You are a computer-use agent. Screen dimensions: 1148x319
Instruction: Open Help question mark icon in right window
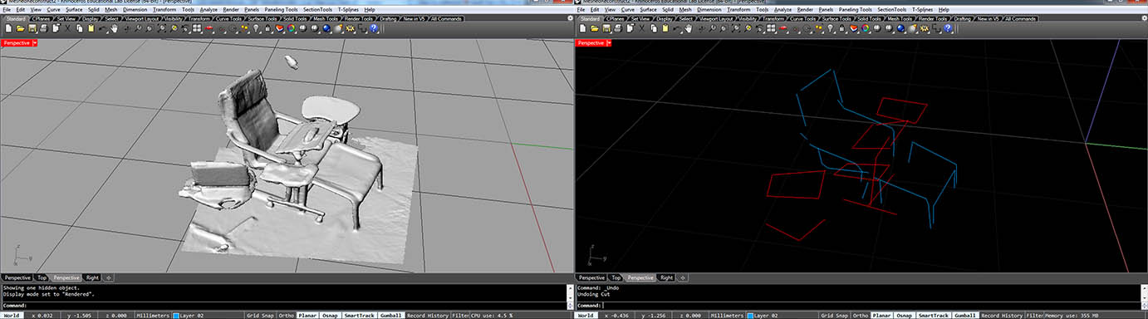pyautogui.click(x=948, y=28)
